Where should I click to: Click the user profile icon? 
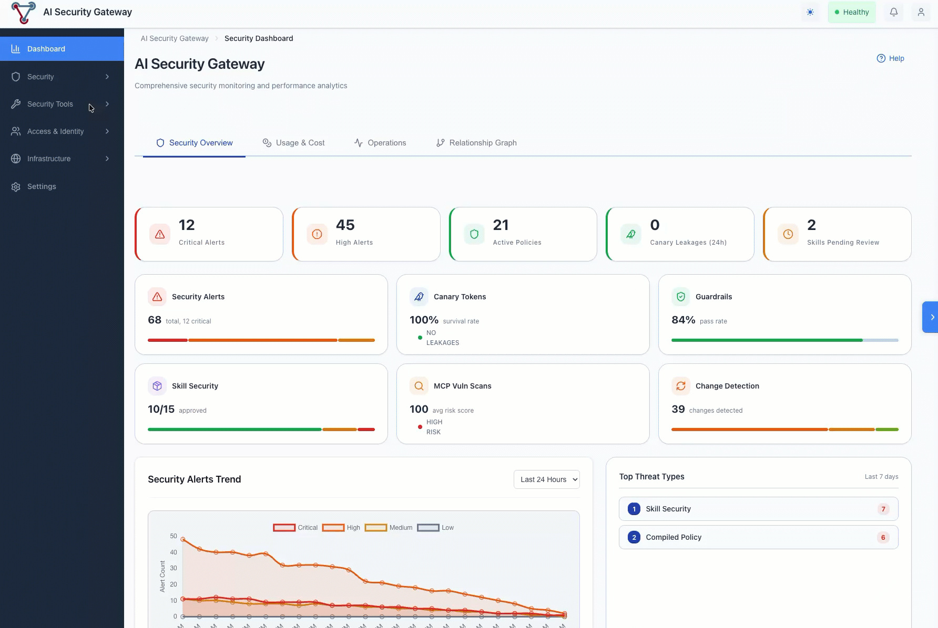921,12
